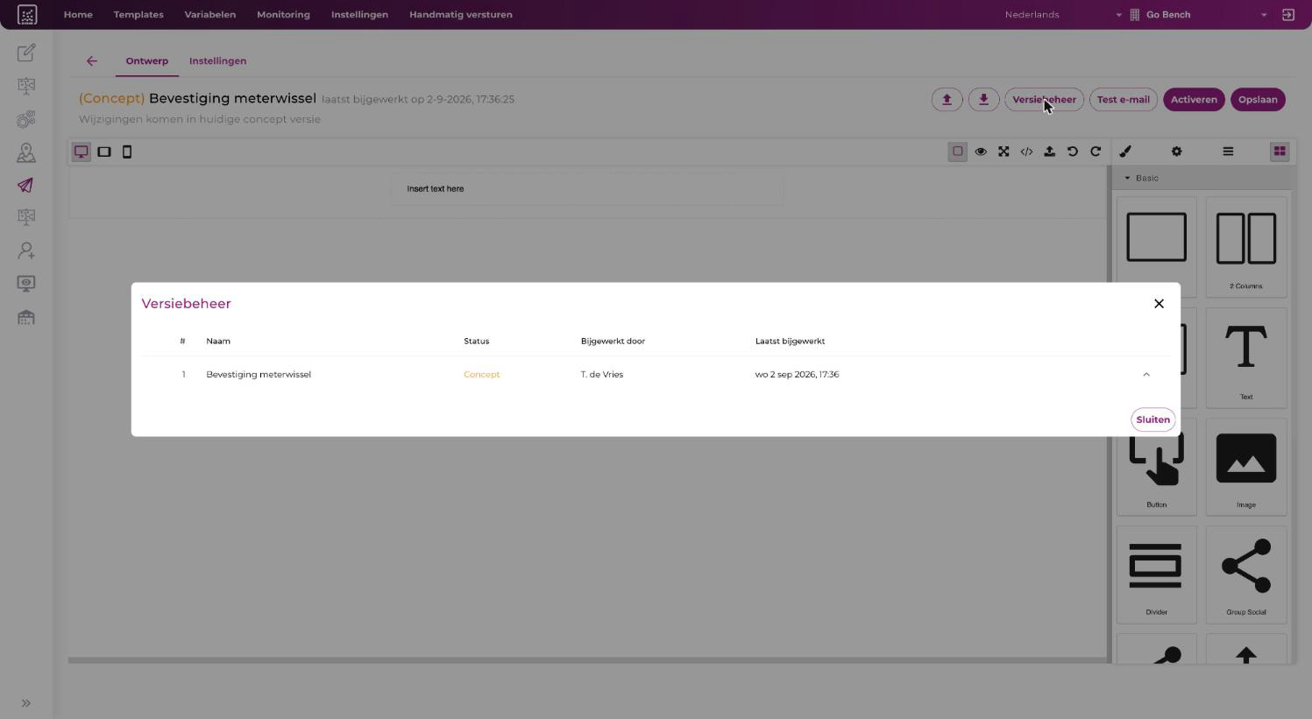Open the Instellingen top menu

tap(359, 15)
